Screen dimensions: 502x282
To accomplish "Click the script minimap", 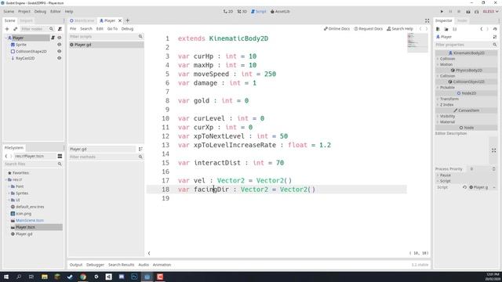I will coord(417,42).
